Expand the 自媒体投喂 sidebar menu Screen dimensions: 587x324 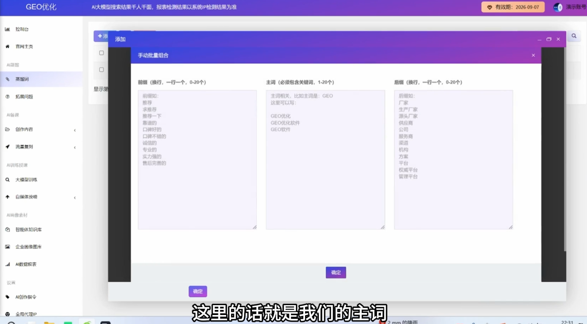[26, 197]
